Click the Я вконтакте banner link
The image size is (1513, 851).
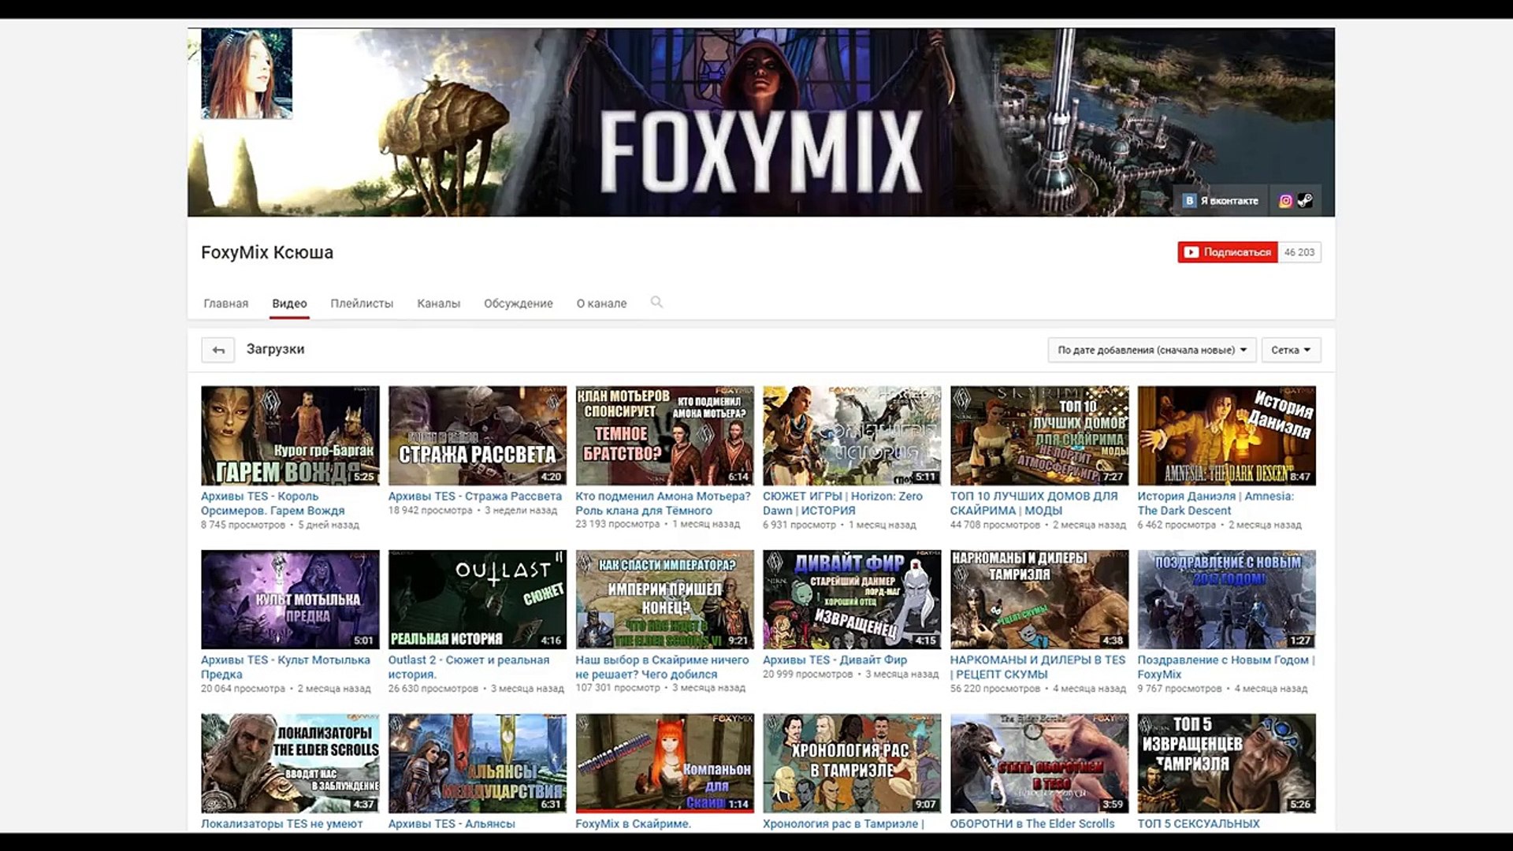tap(1221, 201)
